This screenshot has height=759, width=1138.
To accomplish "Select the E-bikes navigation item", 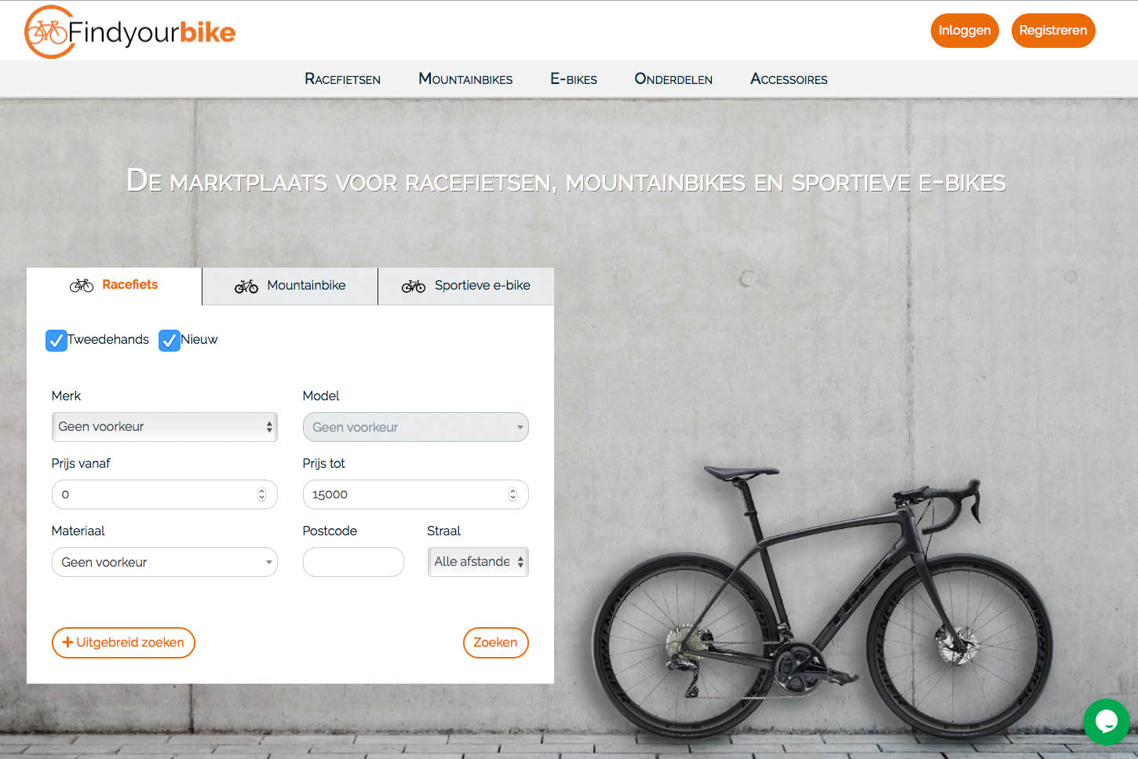I will (574, 78).
